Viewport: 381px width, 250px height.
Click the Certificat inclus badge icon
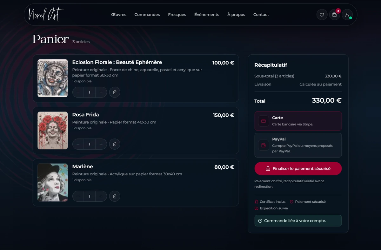tap(256, 202)
